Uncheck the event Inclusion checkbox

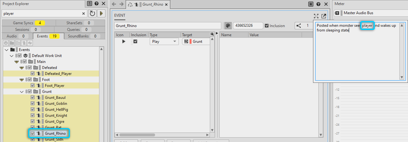tap(267, 26)
